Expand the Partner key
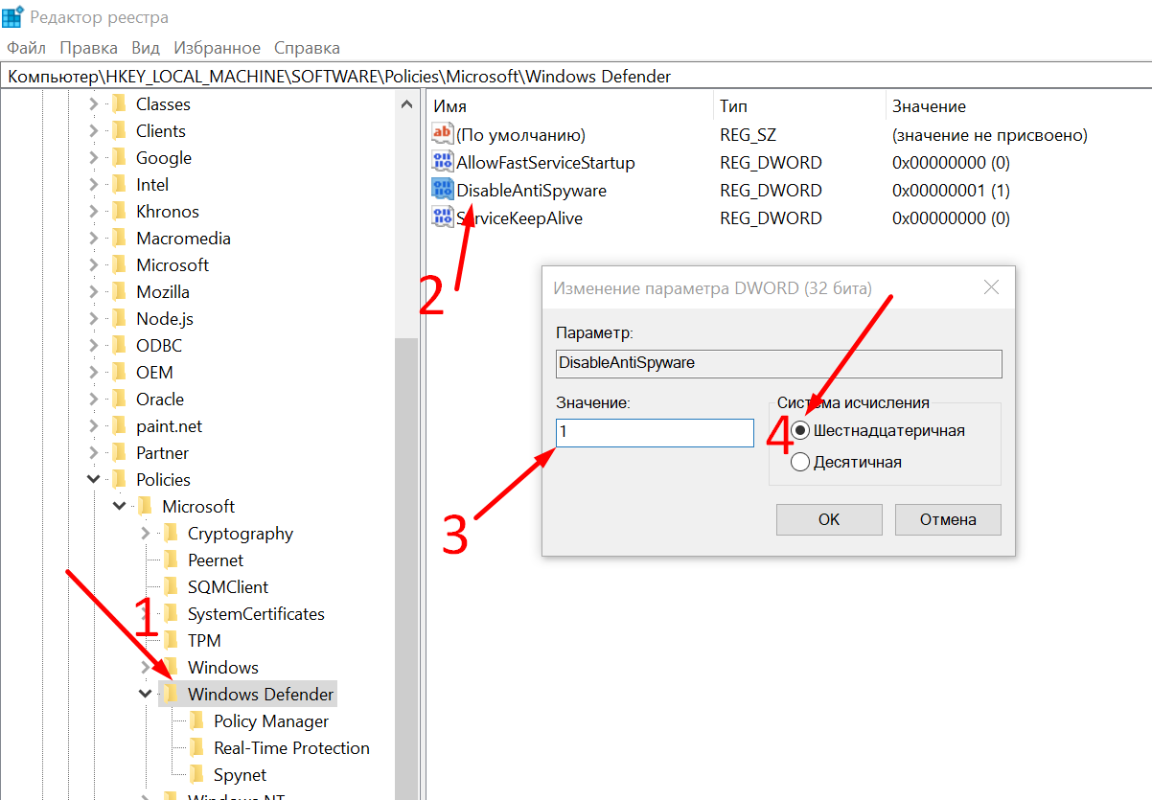This screenshot has height=800, width=1152. 93,453
